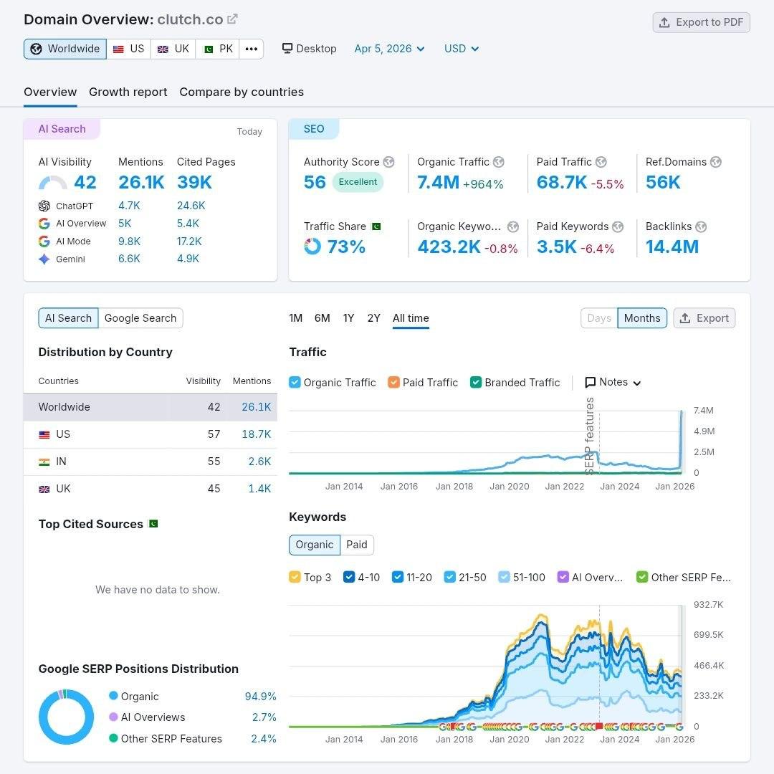Screen dimensions: 774x774
Task: Uncheck the Branded Traffic checkbox
Action: [x=476, y=382]
